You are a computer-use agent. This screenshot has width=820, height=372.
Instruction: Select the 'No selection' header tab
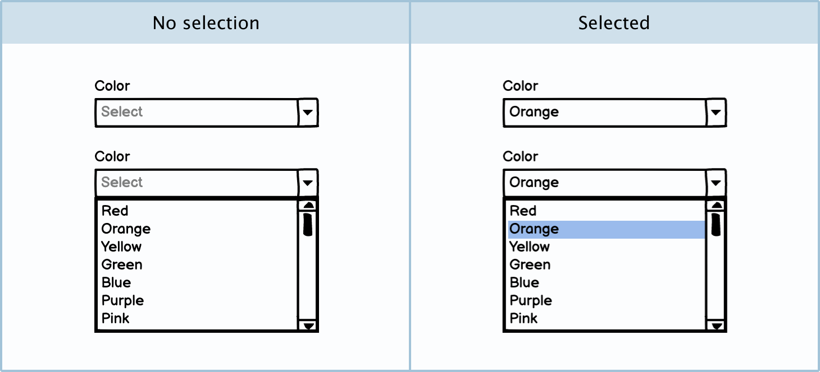pos(206,23)
